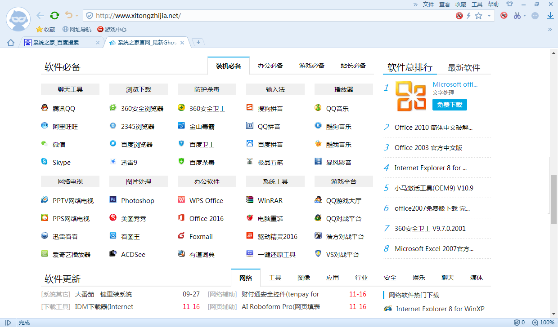Click the vertical page scrollbar thumb
Screen dimensions: 558x327
pos(553,199)
